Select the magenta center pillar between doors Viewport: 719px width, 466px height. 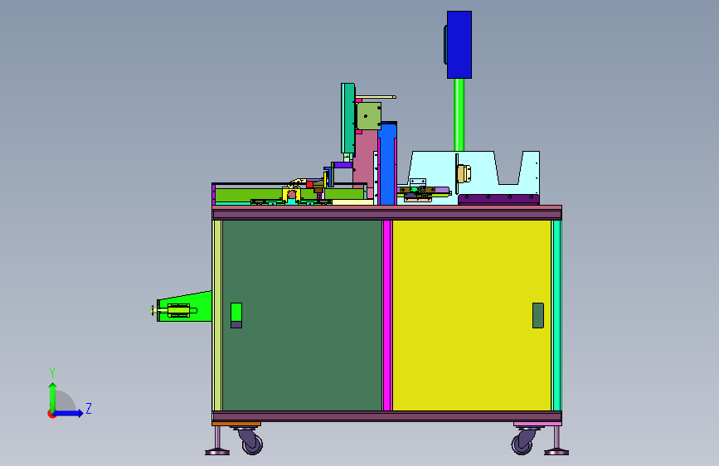[387, 316]
